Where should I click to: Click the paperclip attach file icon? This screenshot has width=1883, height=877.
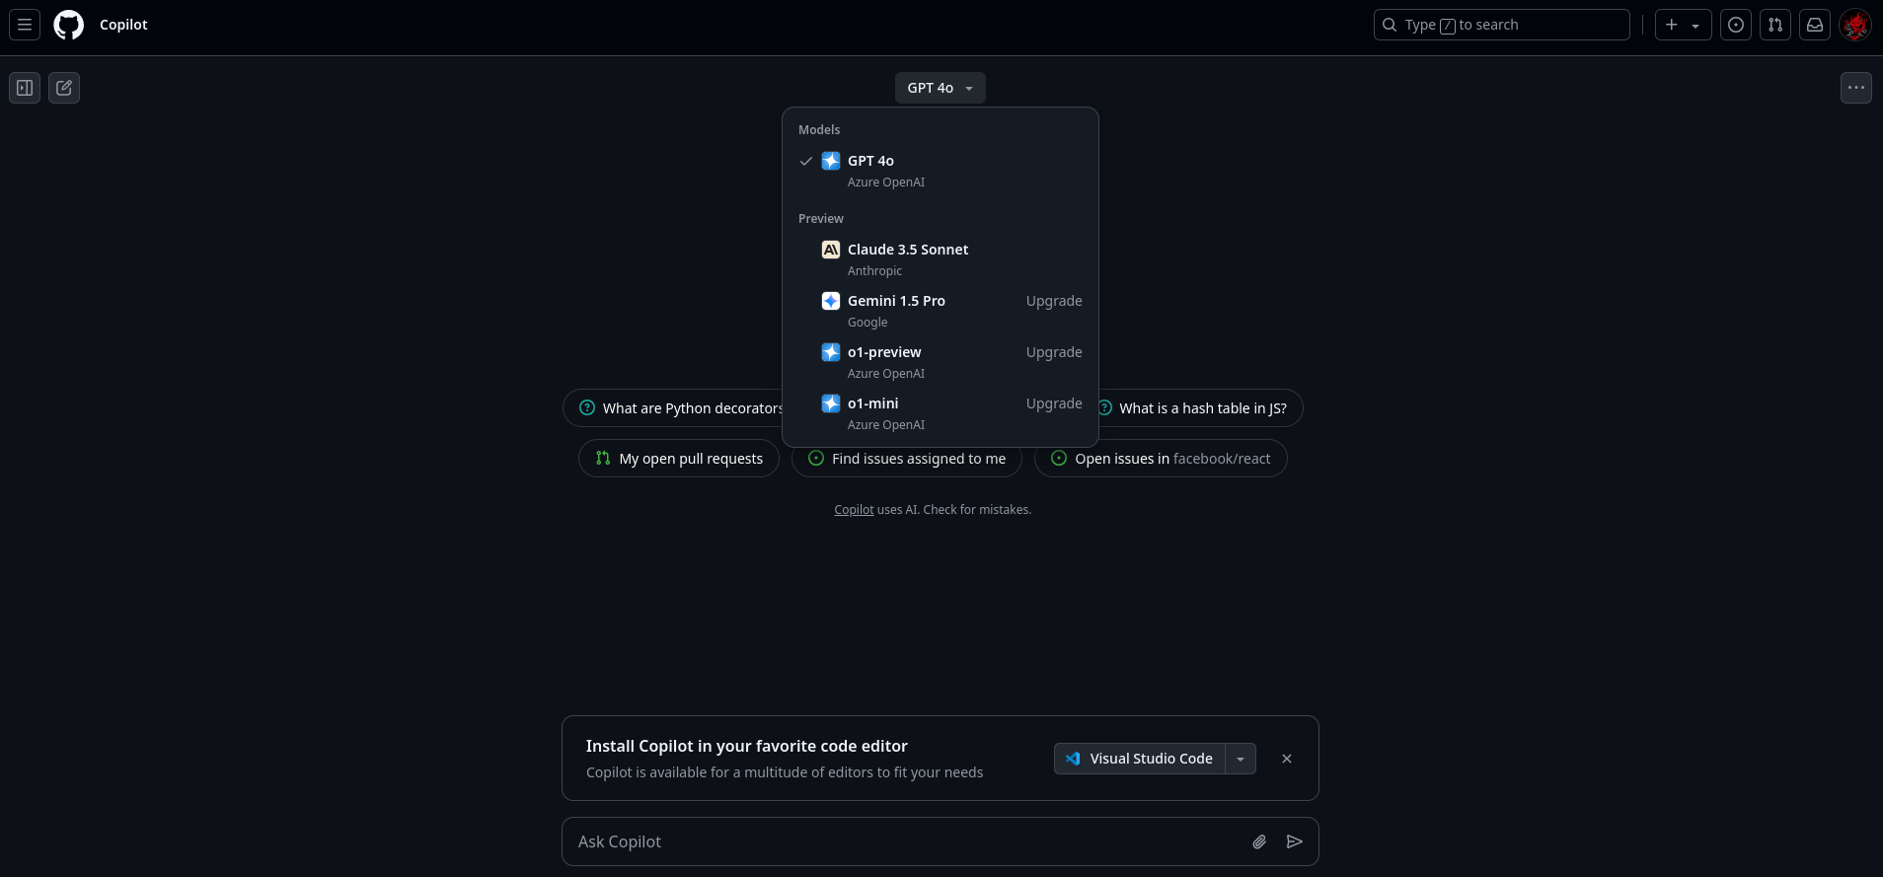[x=1259, y=841]
